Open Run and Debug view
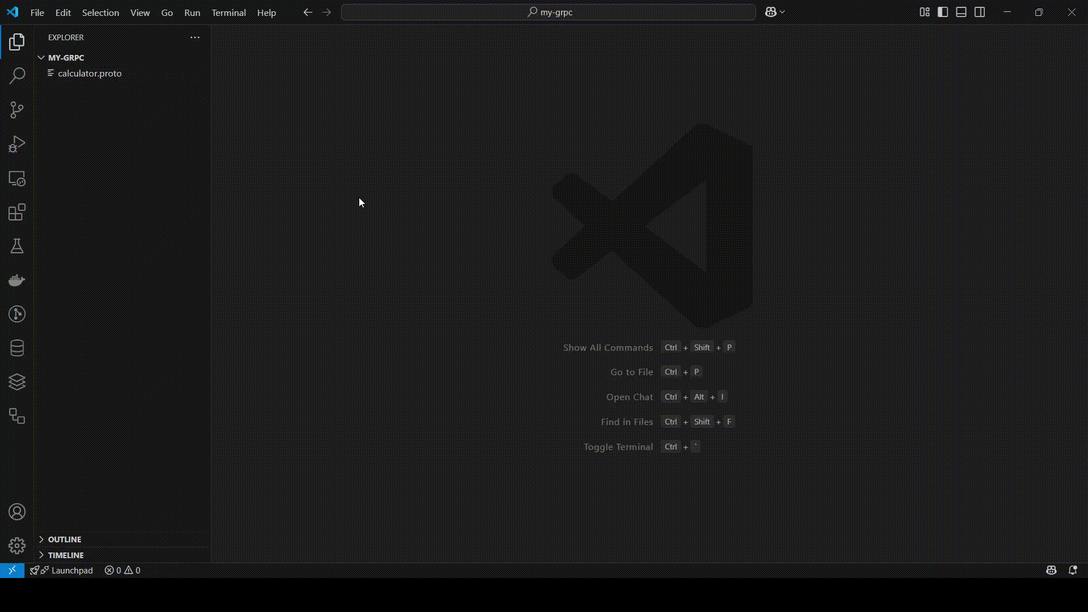1088x612 pixels. pos(17,144)
